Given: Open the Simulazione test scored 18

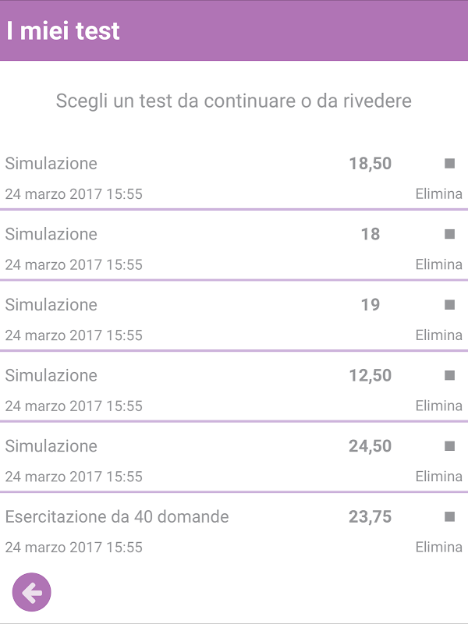Looking at the screenshot, I should pyautogui.click(x=51, y=234).
